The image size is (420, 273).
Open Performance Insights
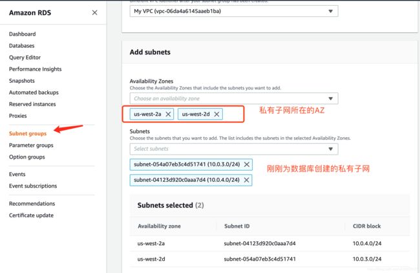[36, 69]
